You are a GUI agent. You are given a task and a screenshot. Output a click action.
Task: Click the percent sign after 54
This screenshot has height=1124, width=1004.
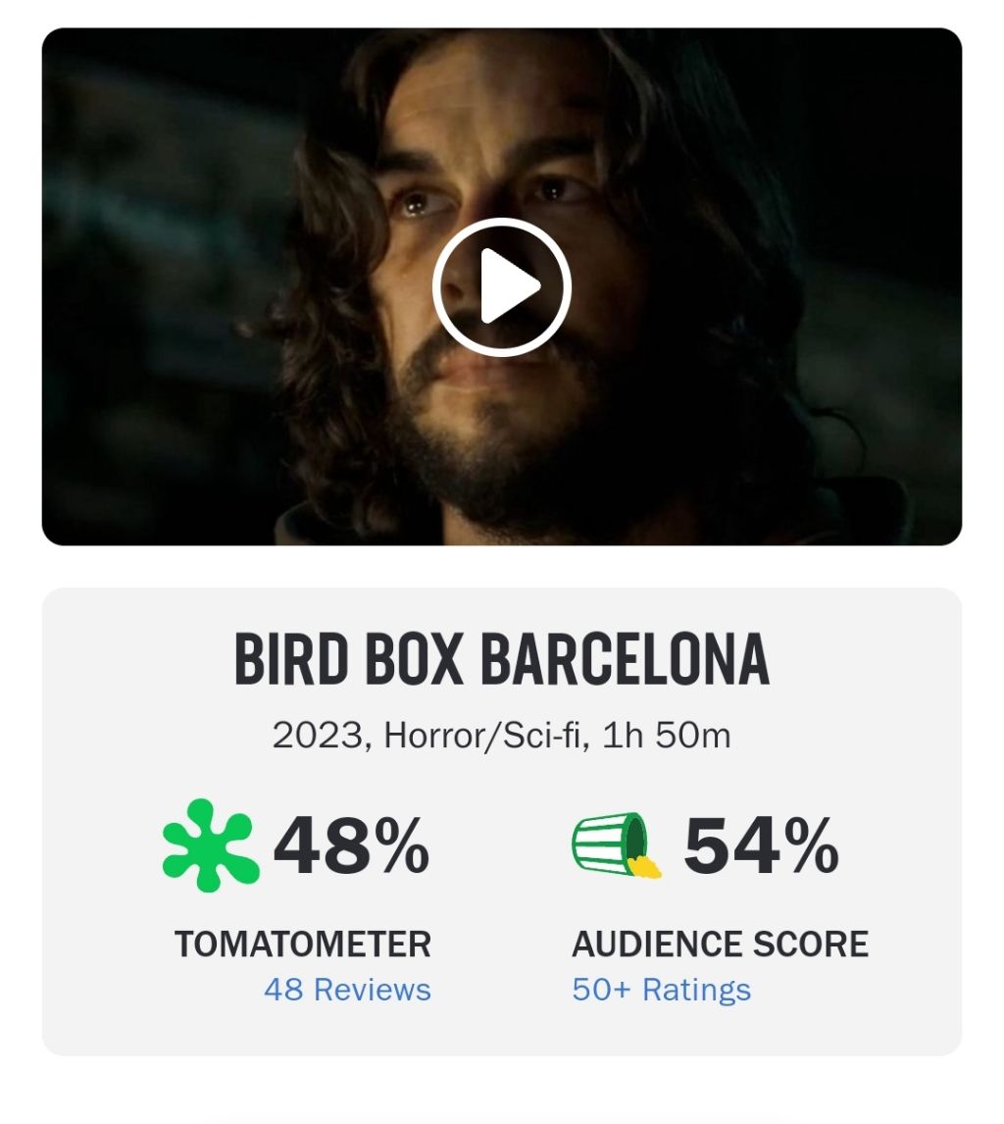coord(812,845)
